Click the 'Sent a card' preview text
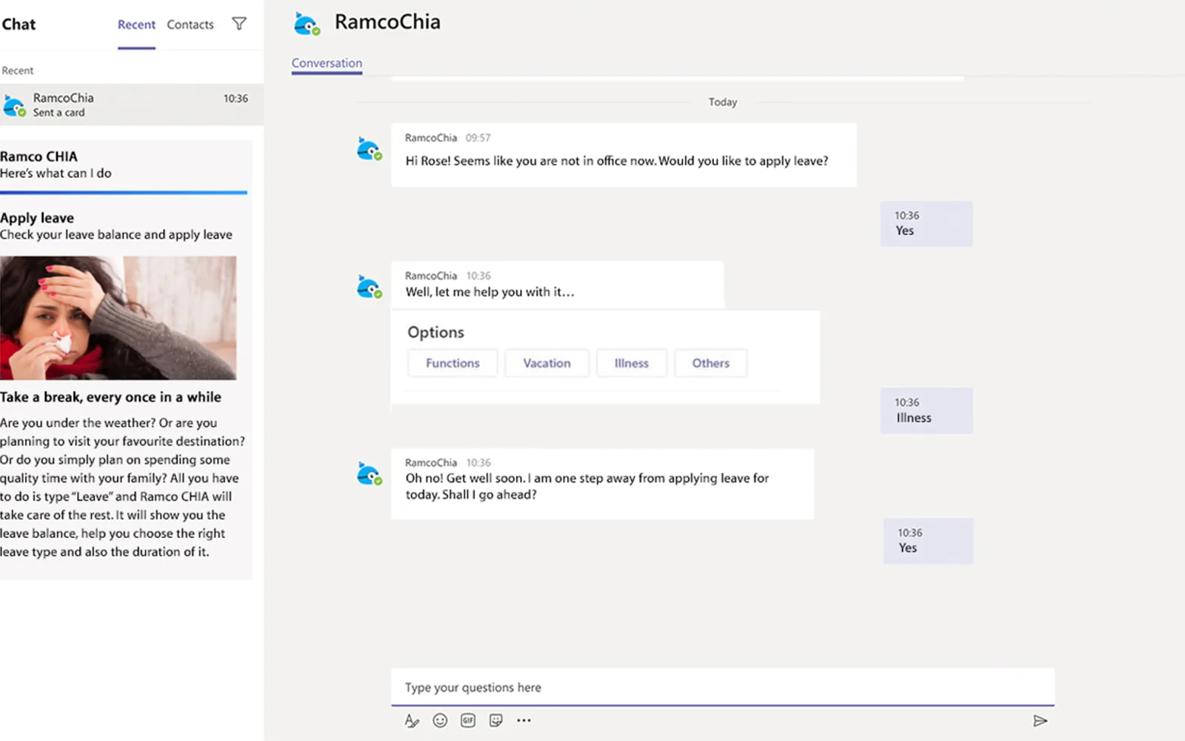The width and height of the screenshot is (1185, 741). 59,113
